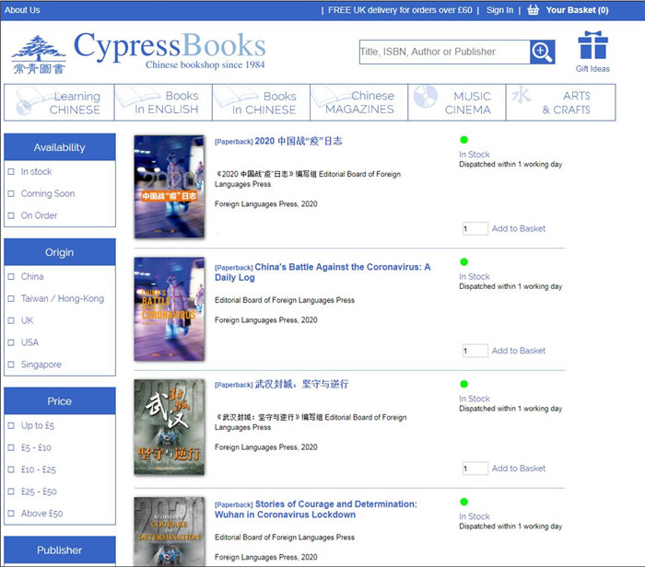The width and height of the screenshot is (645, 567).
Task: Select the Coming Soon checkbox
Action: pos(12,194)
